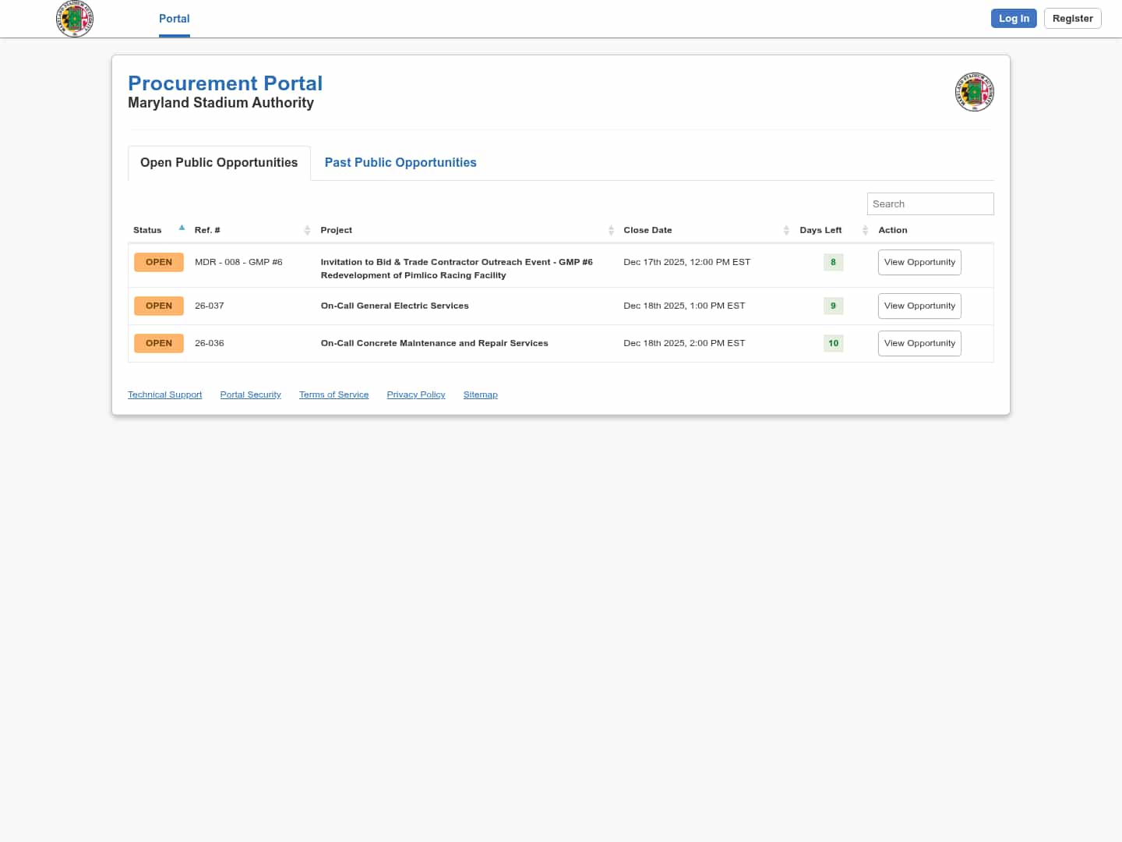Sort table by Status column arrow
This screenshot has height=842, width=1122.
[182, 228]
